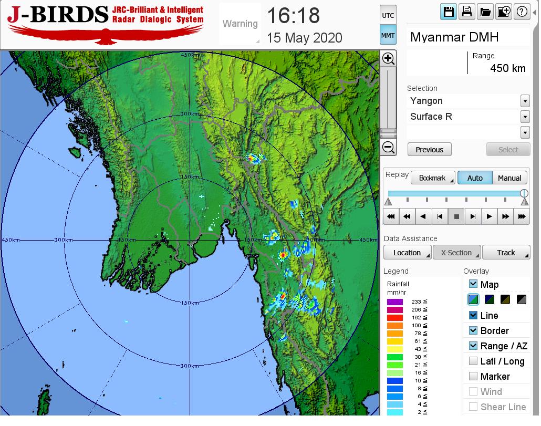Switch time display to UTC
This screenshot has height=426, width=541.
tap(388, 16)
